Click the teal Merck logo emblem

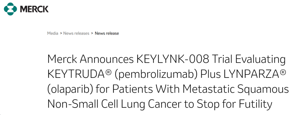[10, 9]
